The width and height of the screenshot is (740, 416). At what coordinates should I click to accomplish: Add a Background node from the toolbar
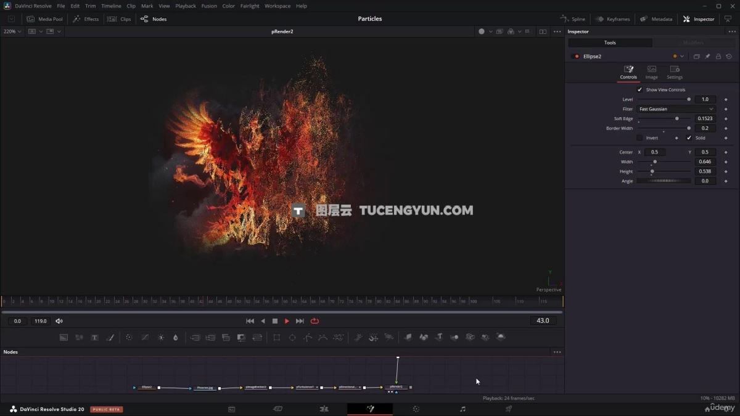(64, 338)
